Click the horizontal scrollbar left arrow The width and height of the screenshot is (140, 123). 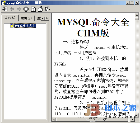pyautogui.click(x=54, y=120)
